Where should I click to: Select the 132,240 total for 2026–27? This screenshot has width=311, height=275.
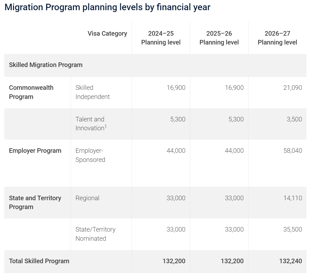291,261
